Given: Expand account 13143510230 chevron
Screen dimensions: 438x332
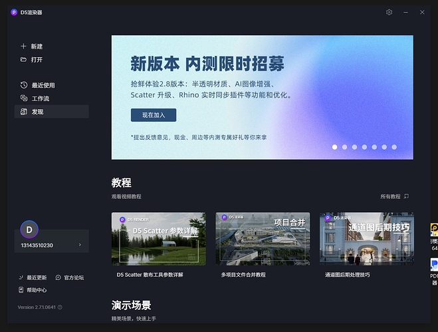Looking at the screenshot, I should pos(80,245).
